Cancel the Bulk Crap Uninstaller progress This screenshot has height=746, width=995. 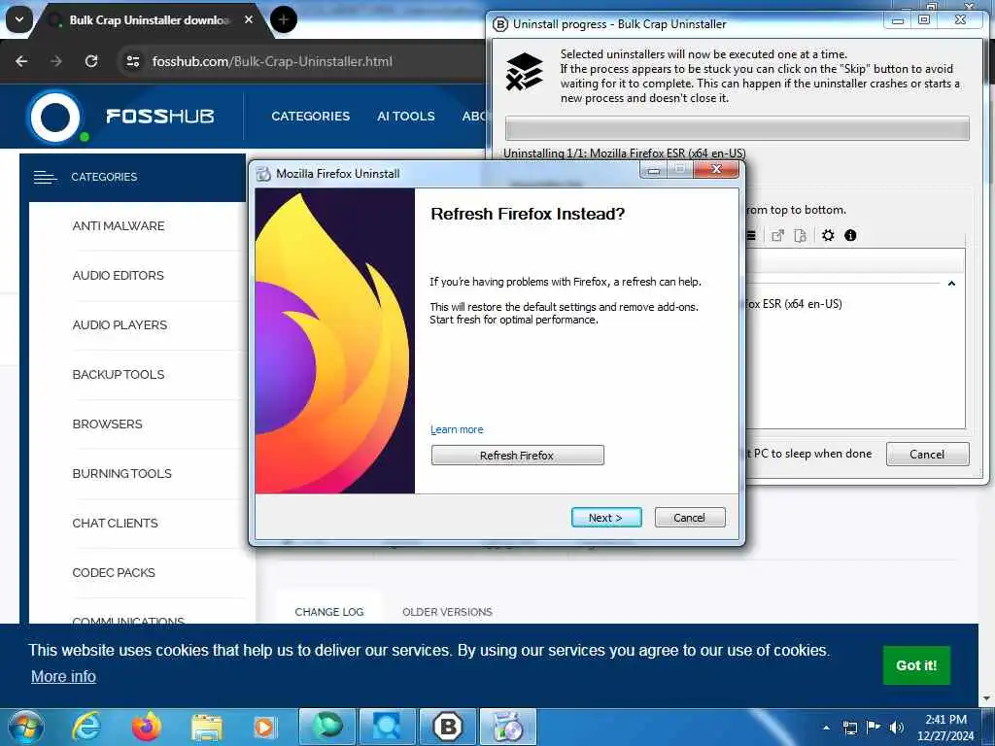pos(927,455)
